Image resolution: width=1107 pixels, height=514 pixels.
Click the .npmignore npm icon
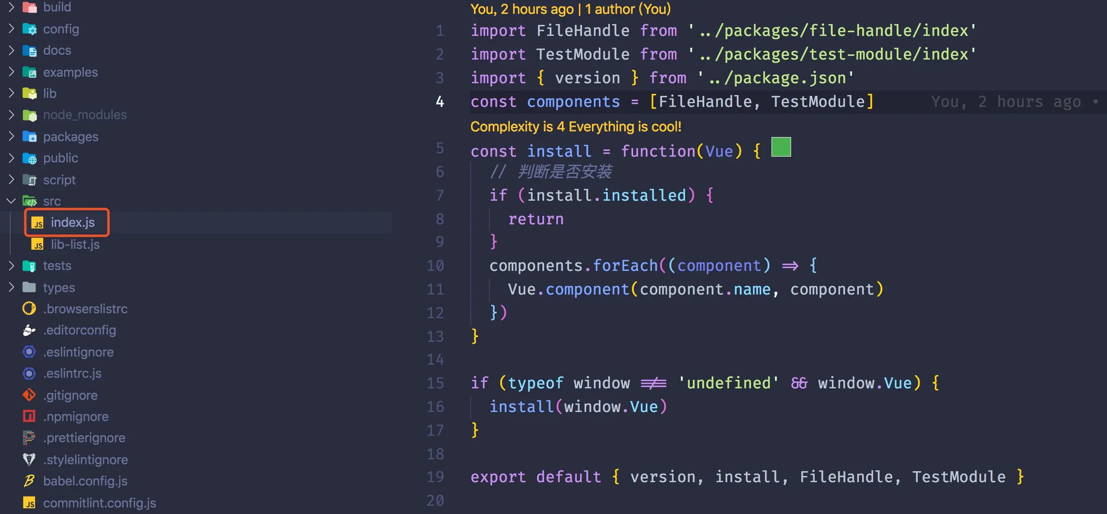pos(29,417)
